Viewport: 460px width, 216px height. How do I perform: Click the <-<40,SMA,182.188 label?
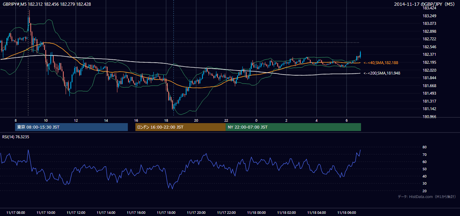381,63
